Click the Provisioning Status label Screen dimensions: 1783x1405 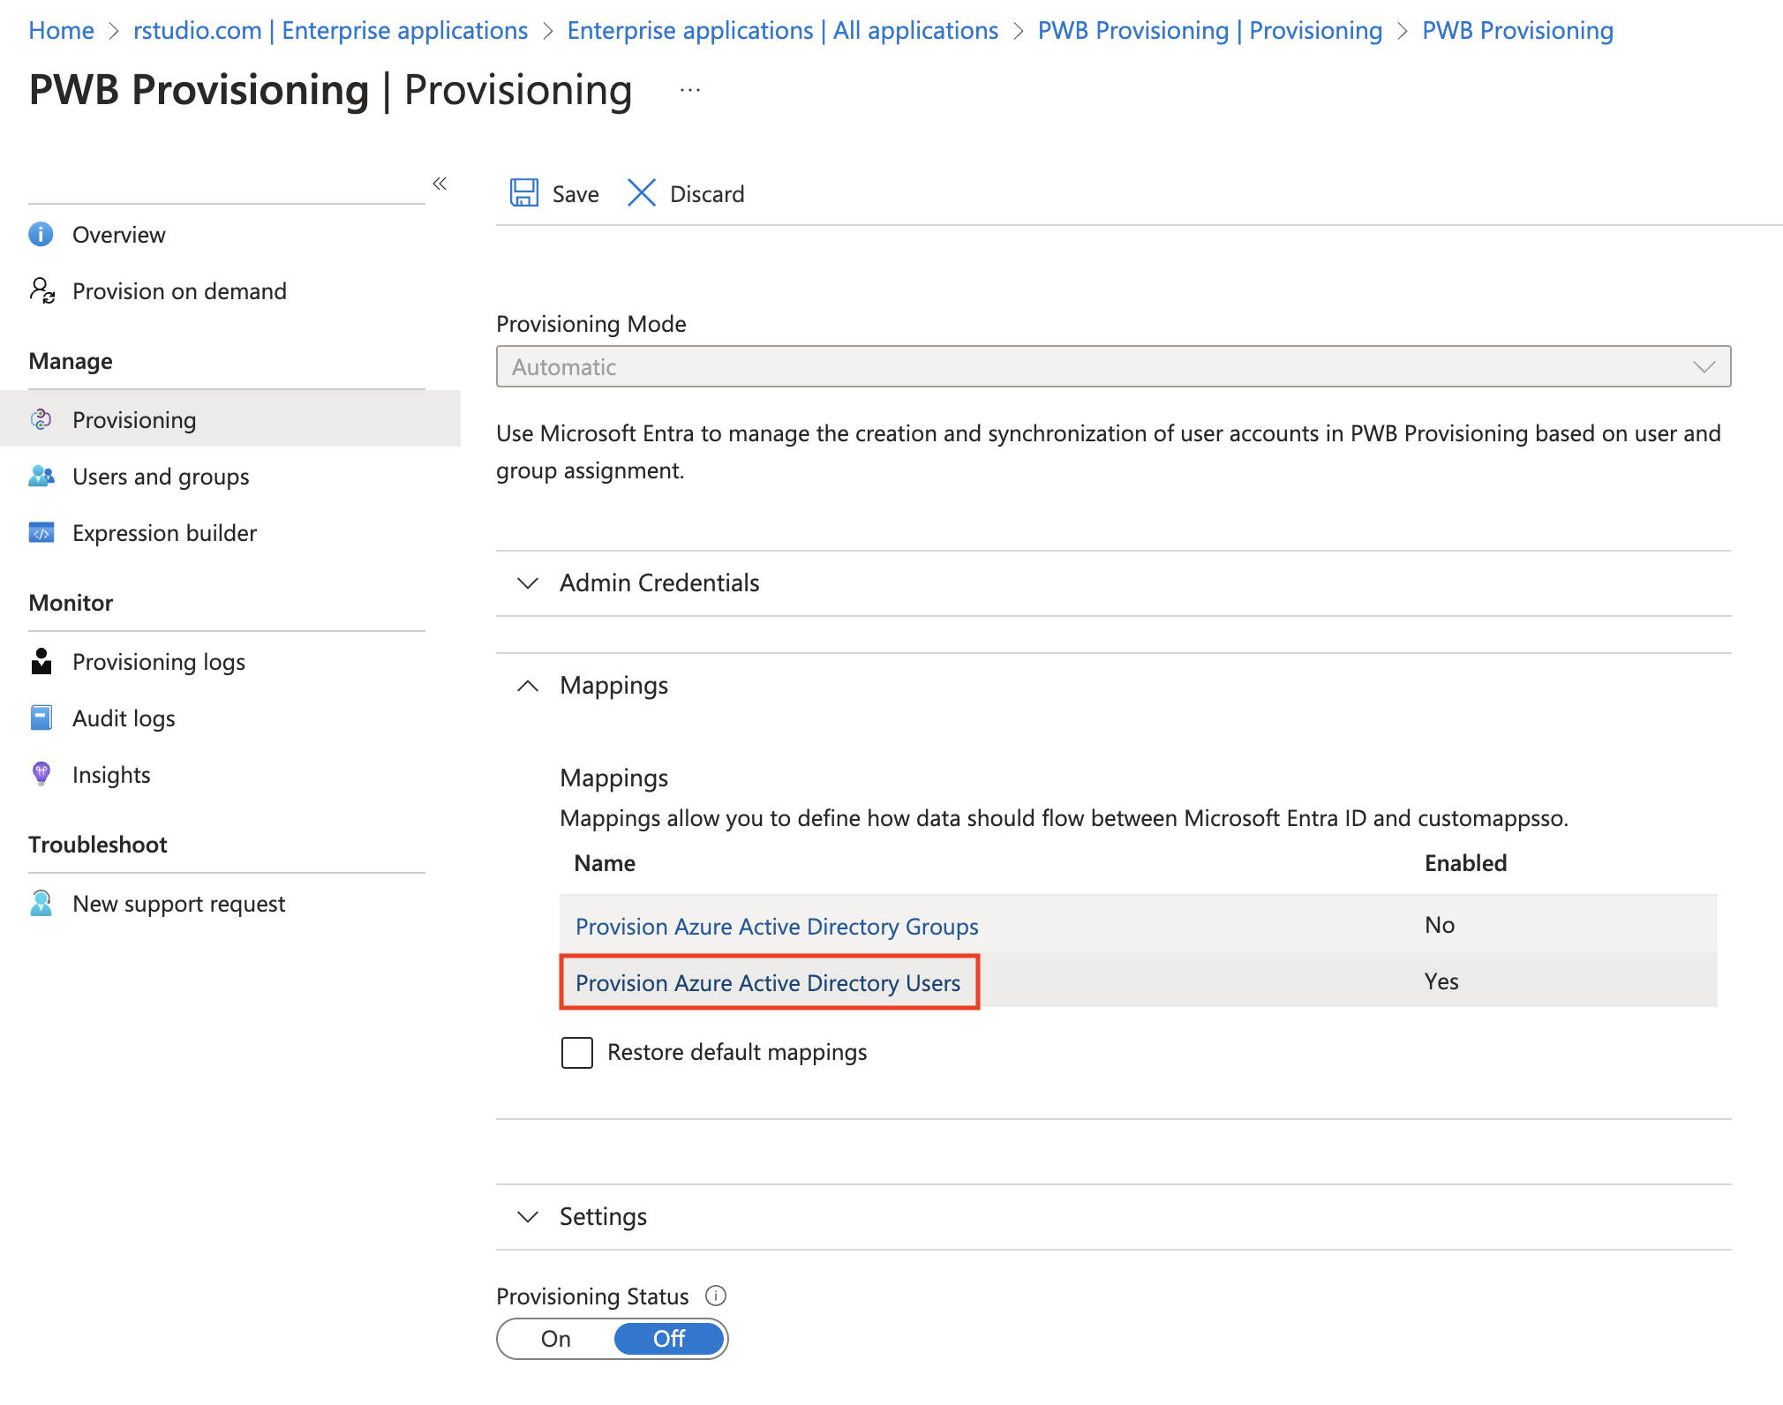point(592,1296)
